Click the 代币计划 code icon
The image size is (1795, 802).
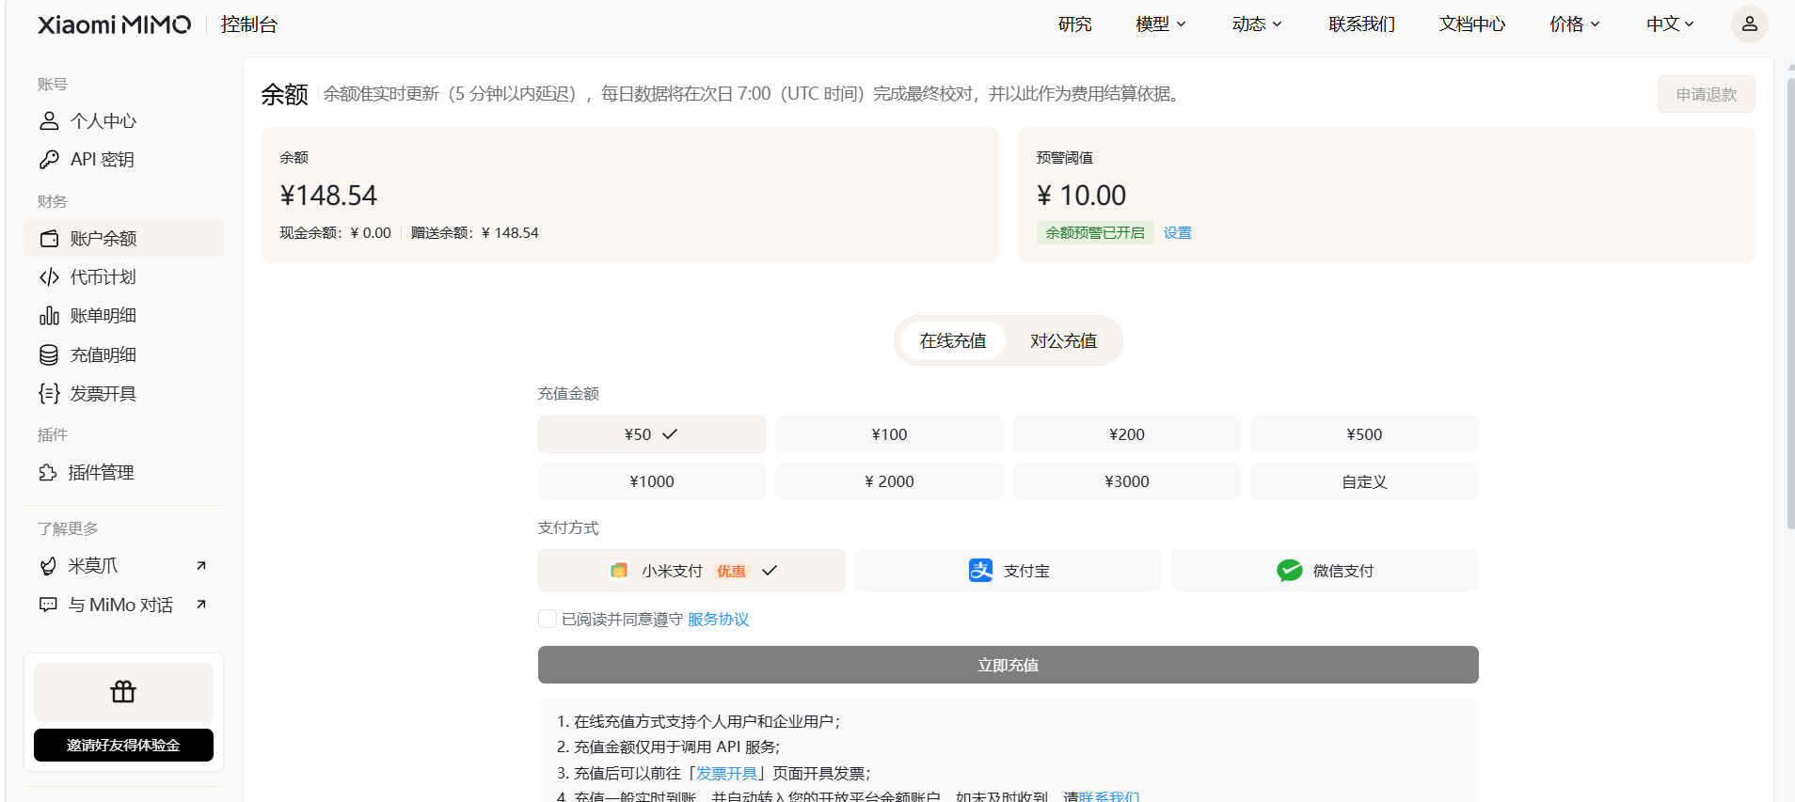[x=49, y=276]
